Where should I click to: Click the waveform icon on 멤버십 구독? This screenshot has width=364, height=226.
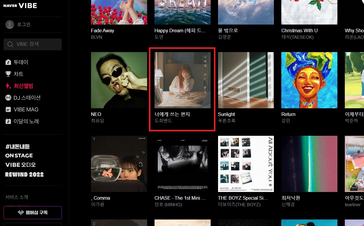click(21, 212)
